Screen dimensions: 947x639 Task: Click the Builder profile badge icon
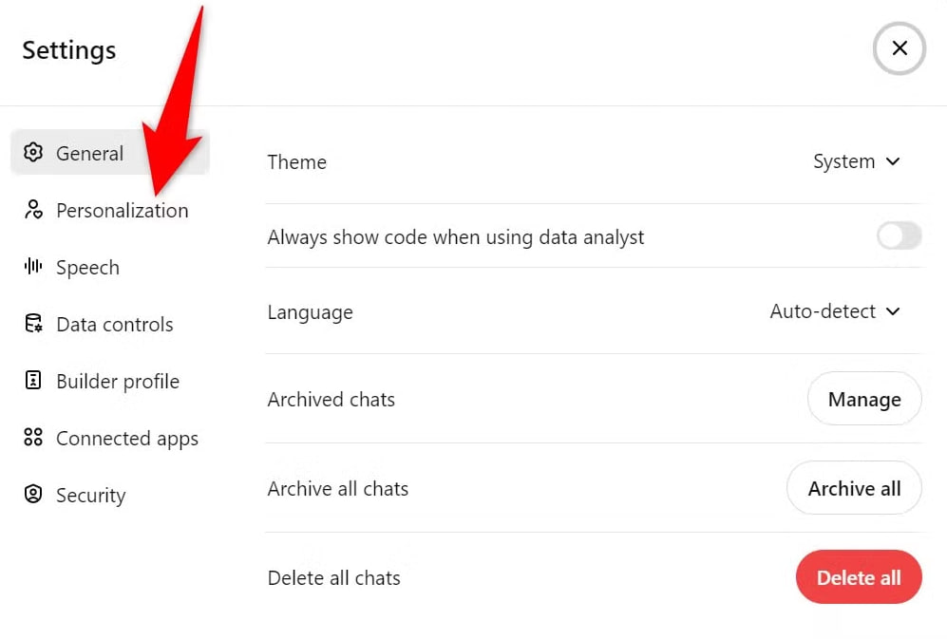[x=33, y=381]
